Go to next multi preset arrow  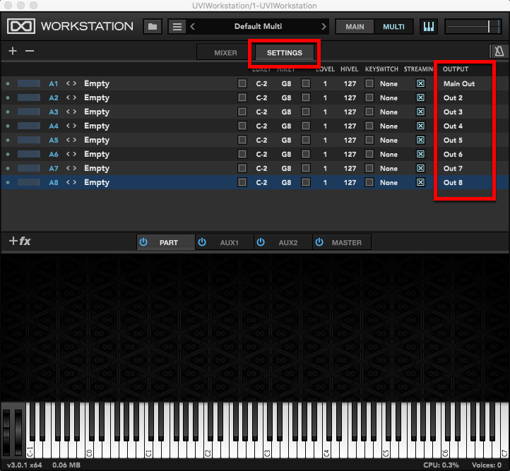click(x=324, y=26)
